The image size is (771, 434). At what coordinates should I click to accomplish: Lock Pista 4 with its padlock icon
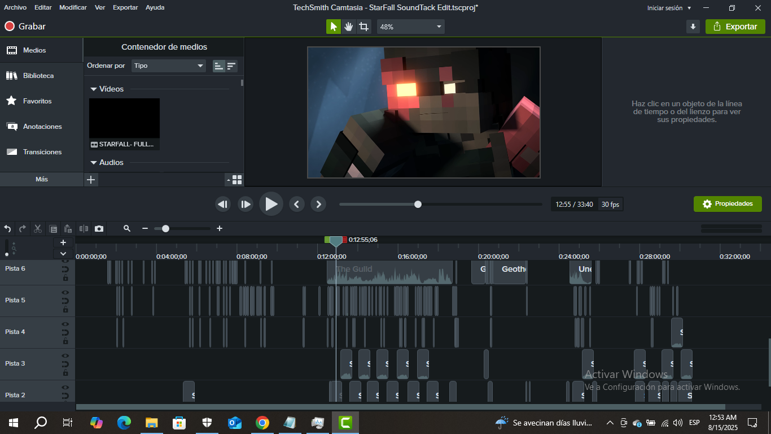point(65,341)
